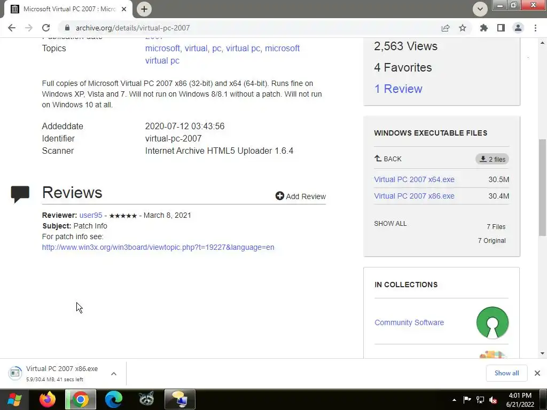Click the 2,563 Views stat
The width and height of the screenshot is (547, 410).
pyautogui.click(x=406, y=46)
